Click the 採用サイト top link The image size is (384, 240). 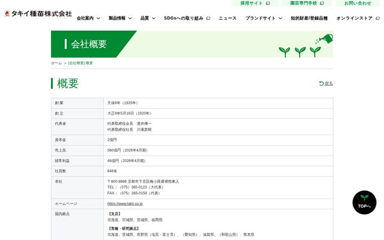coord(251,4)
